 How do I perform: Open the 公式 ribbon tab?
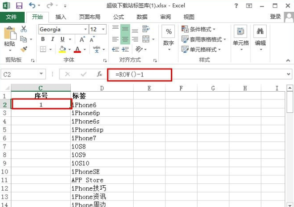(x=118, y=17)
